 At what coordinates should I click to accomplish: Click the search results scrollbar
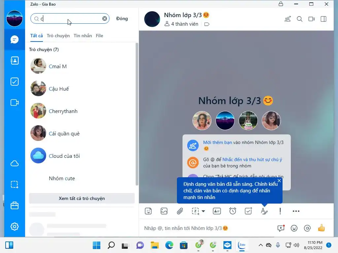pyautogui.click(x=137, y=114)
